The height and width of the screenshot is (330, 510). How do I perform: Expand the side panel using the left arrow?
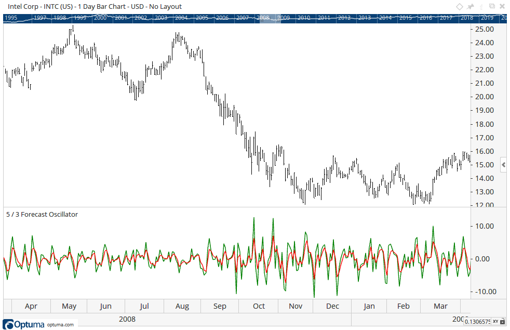click(x=503, y=165)
